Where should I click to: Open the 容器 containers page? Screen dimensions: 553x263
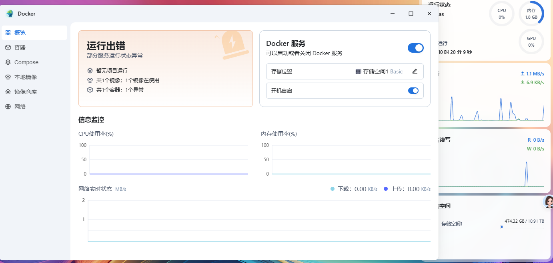coord(34,47)
